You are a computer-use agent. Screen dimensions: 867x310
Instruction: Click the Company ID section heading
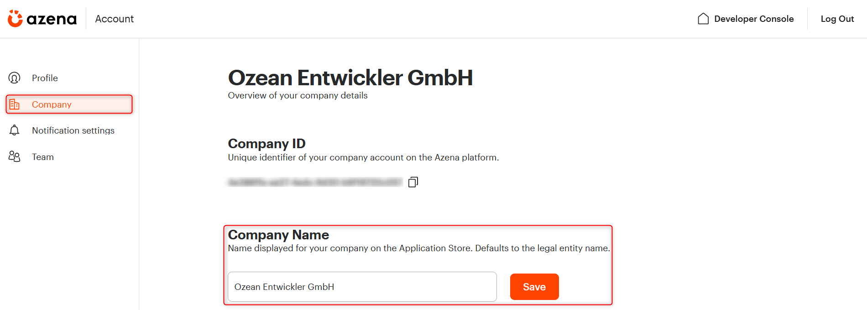266,144
